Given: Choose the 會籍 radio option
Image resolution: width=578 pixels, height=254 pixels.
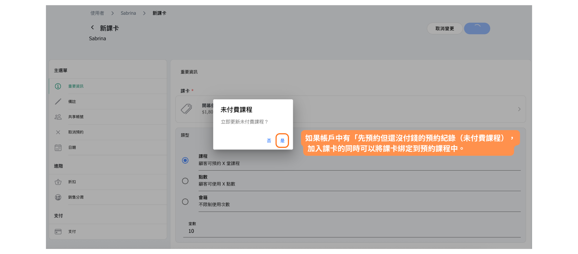Looking at the screenshot, I should tap(185, 202).
